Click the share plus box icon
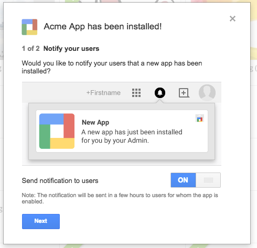The width and height of the screenshot is (257, 248). (184, 93)
